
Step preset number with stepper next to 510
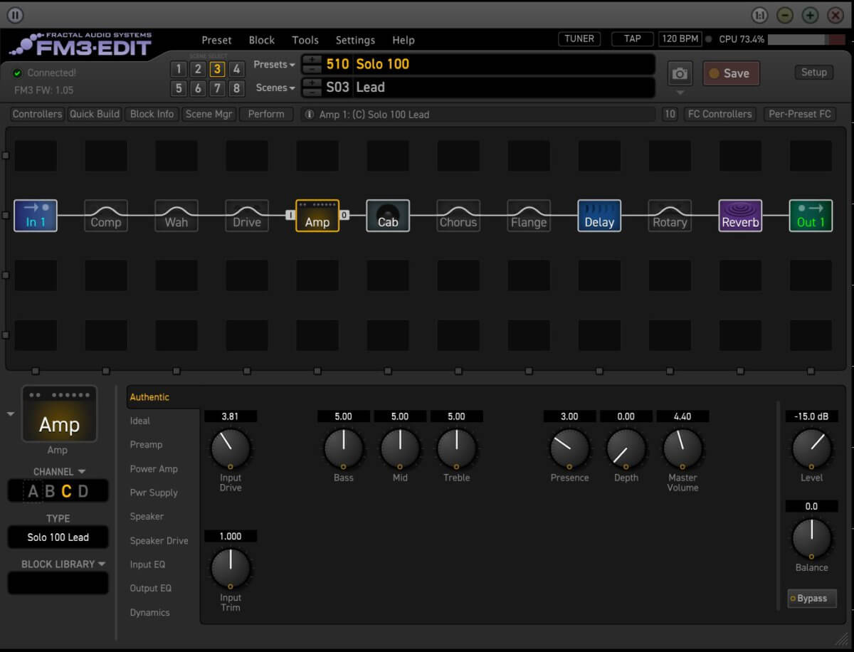pos(312,64)
